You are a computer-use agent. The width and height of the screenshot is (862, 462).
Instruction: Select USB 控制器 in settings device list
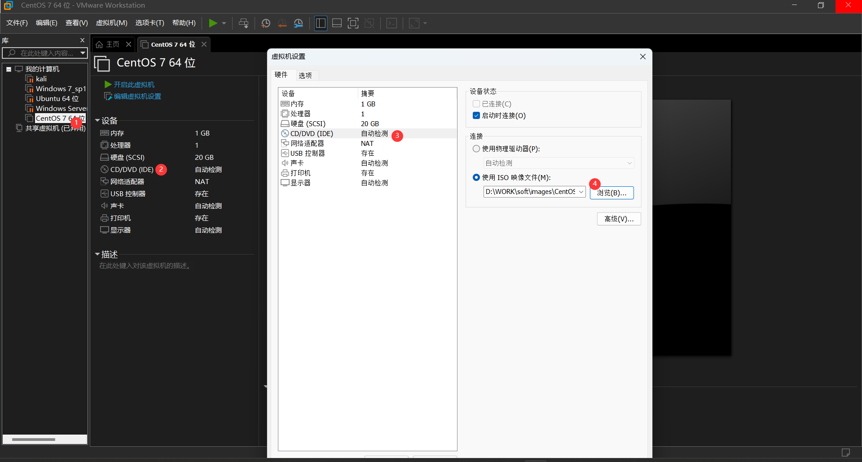click(x=367, y=153)
